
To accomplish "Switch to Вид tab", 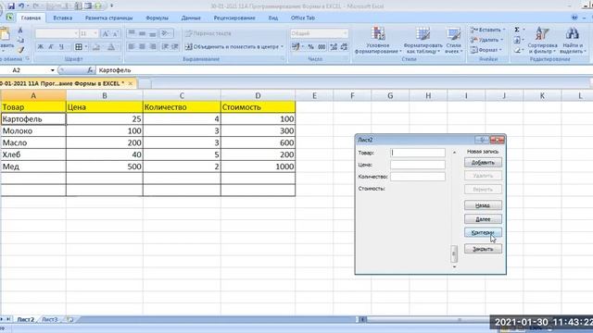I will pyautogui.click(x=273, y=18).
